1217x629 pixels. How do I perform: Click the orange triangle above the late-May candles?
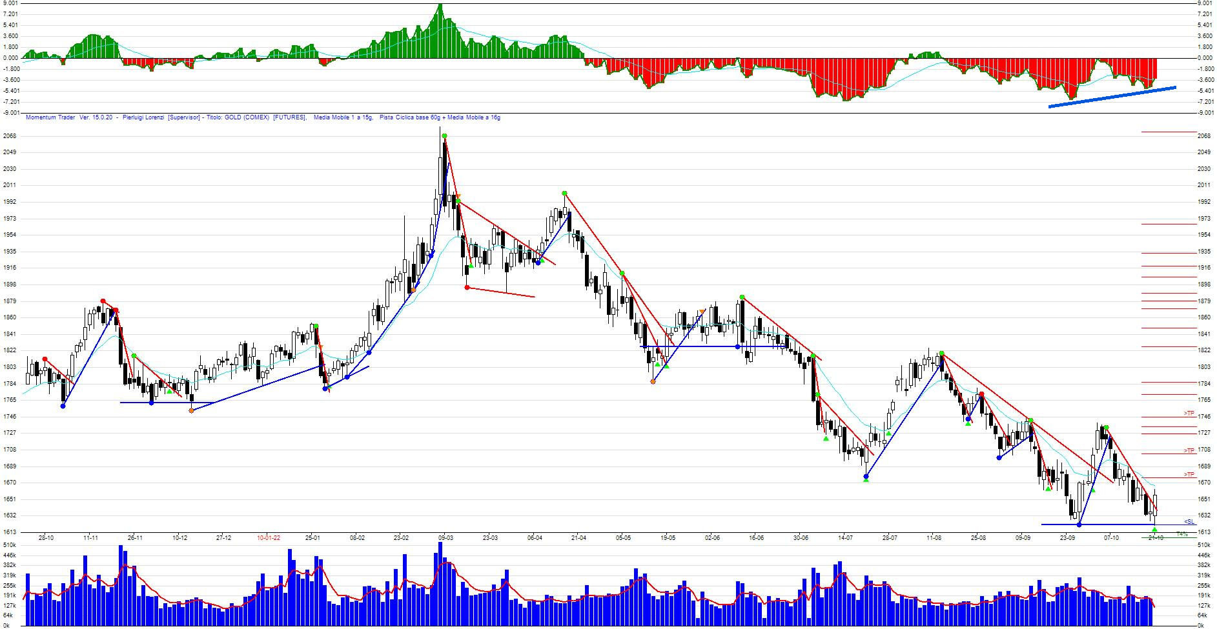(x=702, y=312)
